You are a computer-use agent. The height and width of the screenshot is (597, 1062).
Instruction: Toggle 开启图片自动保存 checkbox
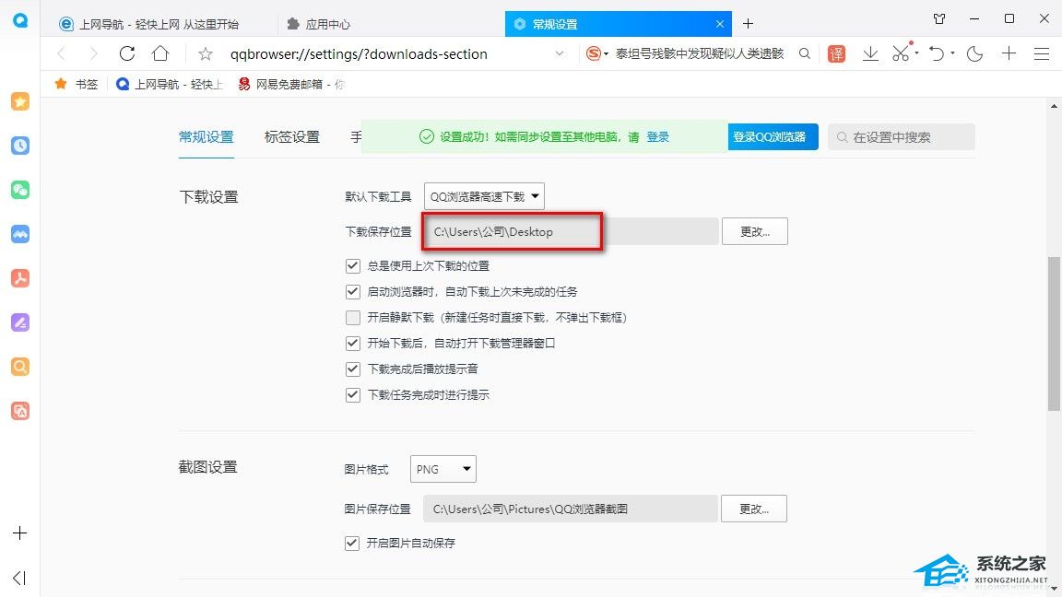click(352, 543)
